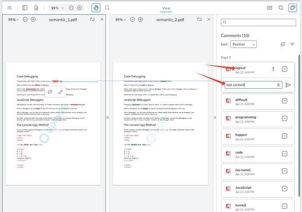Viewport: 302px width, 212px height.
Task: Zoom in on semantic_2.pdf panel
Action: click(140, 19)
